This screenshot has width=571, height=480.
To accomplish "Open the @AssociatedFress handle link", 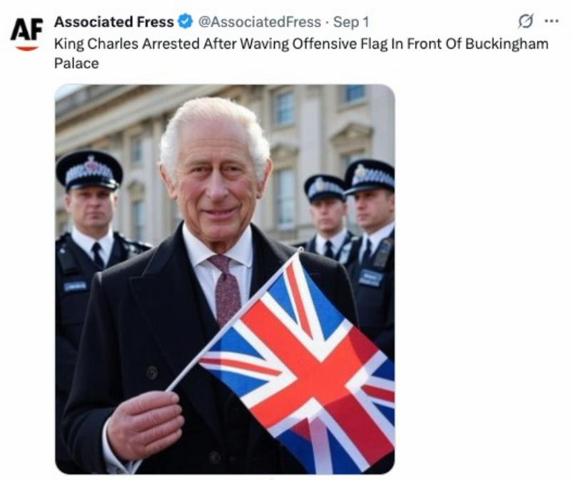I will pos(259,22).
